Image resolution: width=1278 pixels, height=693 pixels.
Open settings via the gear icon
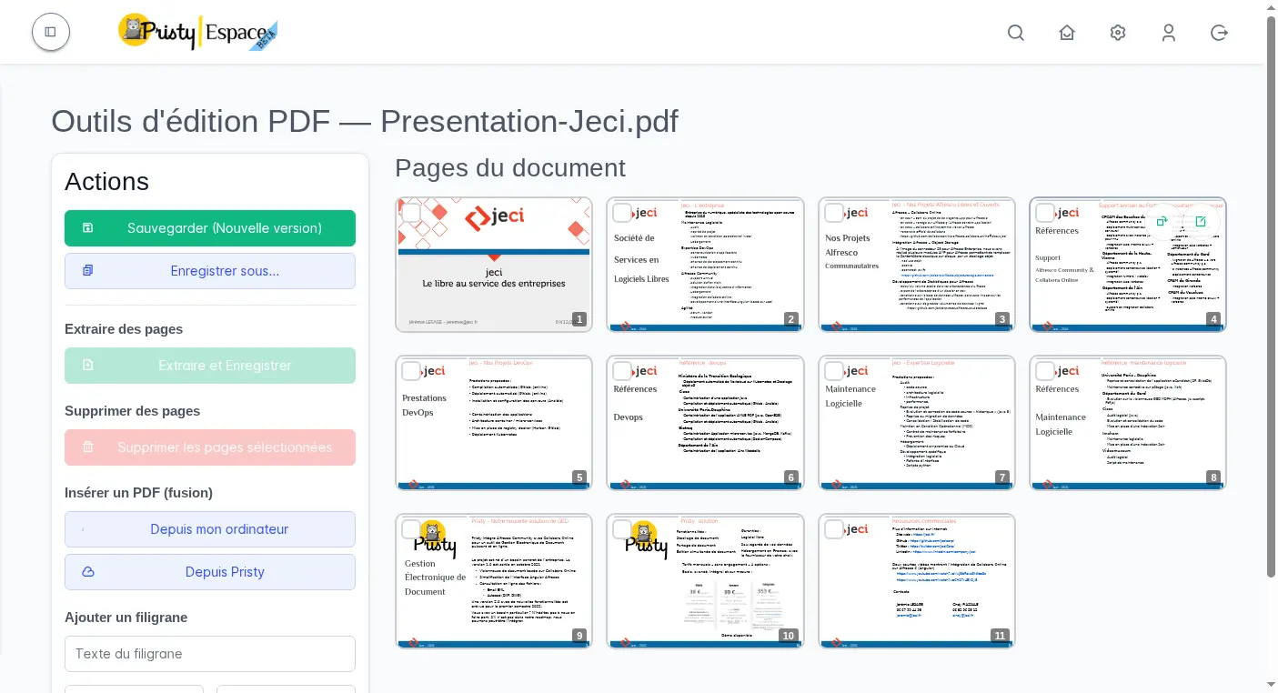pyautogui.click(x=1118, y=32)
